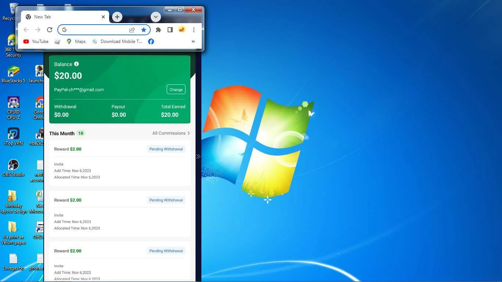Screen dimensions: 502x282
Task: Click the back arrow in Chrome
Action: click(x=26, y=30)
